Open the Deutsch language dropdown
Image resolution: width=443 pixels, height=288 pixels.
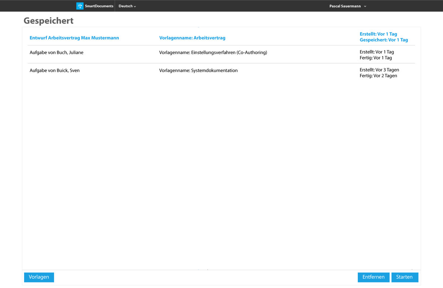tap(126, 6)
